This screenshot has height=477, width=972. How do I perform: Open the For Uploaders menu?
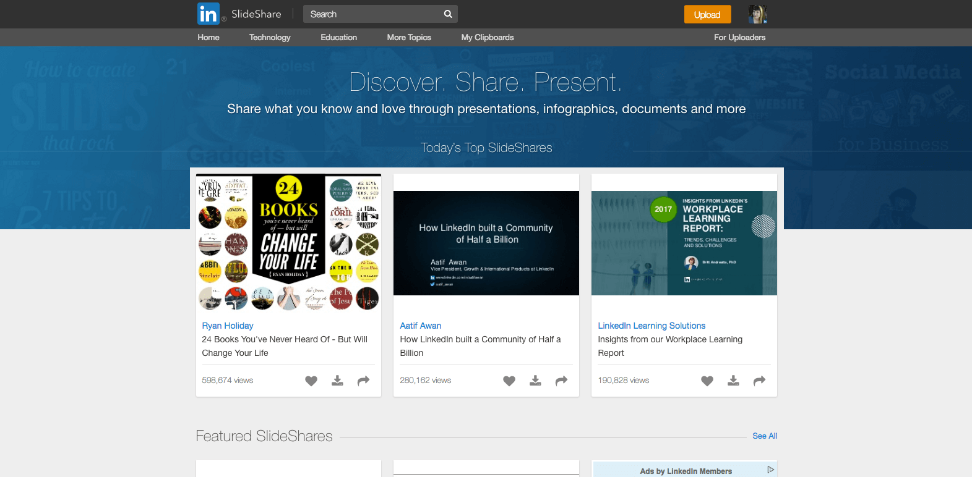pos(739,38)
